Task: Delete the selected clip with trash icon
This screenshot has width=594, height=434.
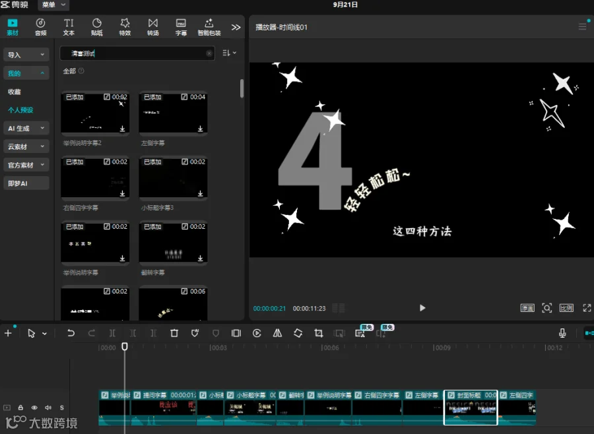Action: [x=174, y=333]
